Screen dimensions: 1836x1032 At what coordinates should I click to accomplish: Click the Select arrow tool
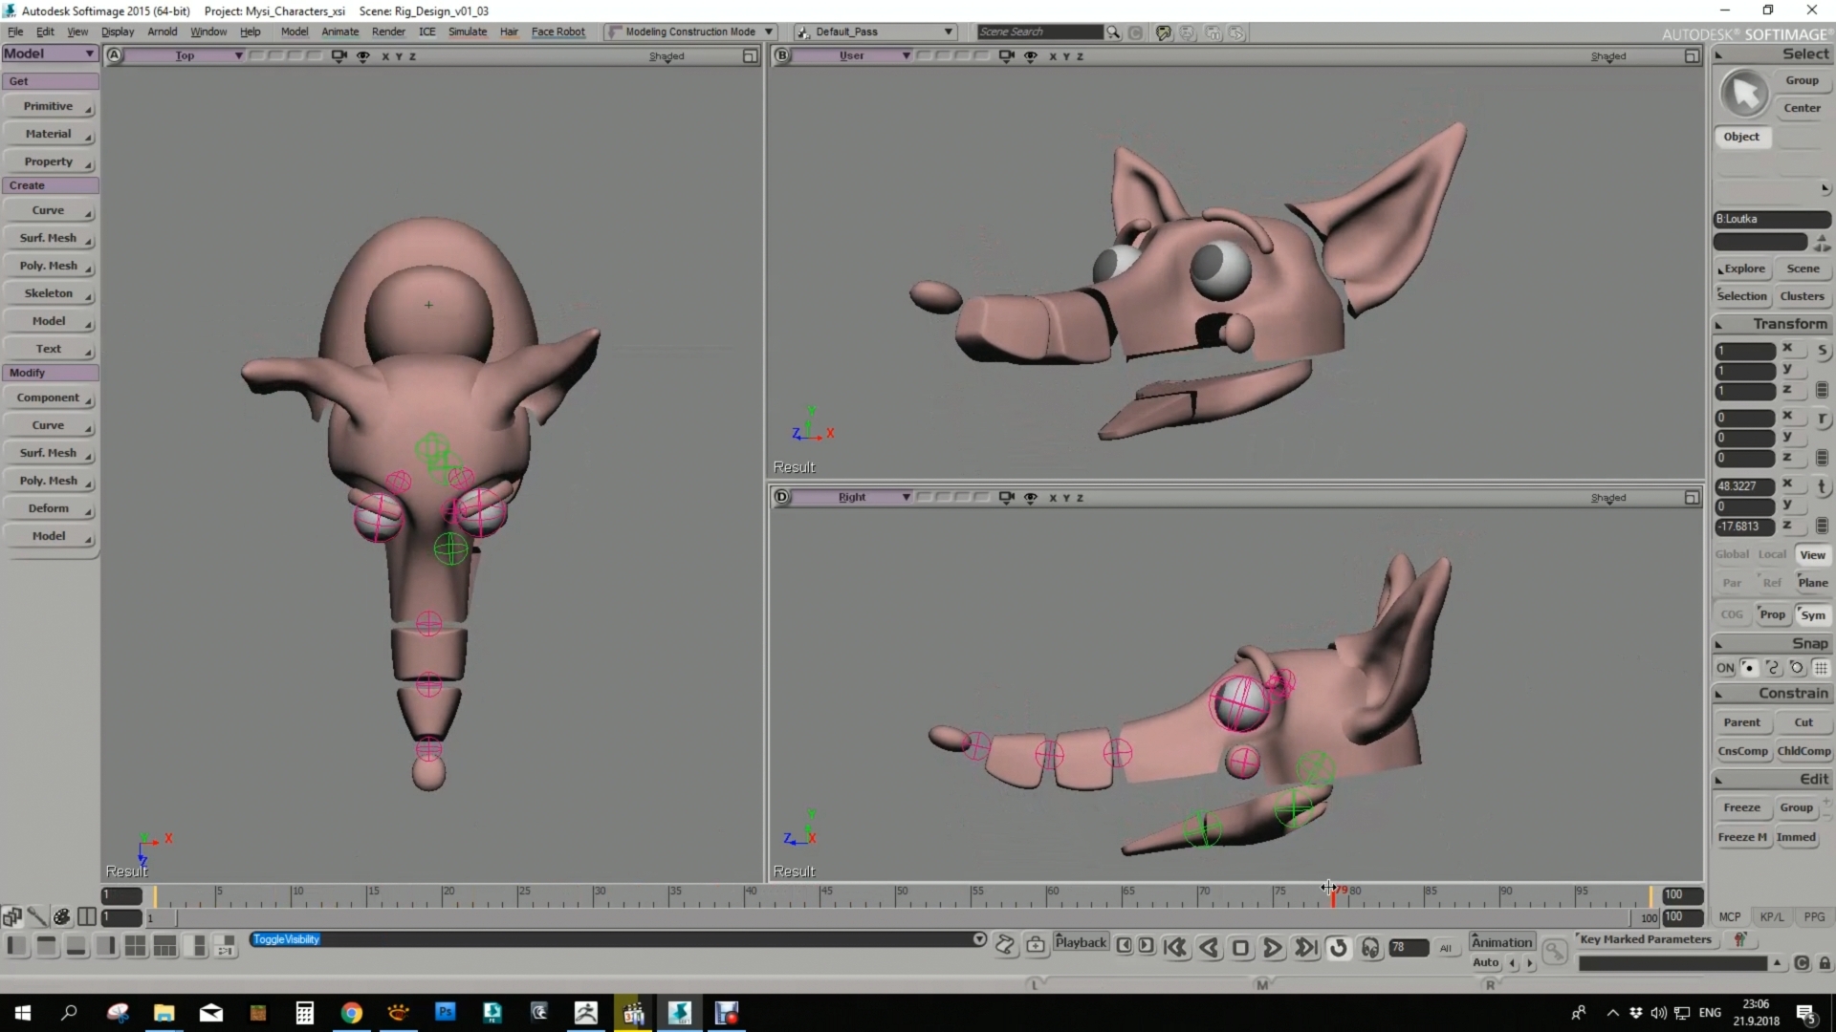[x=1745, y=94]
